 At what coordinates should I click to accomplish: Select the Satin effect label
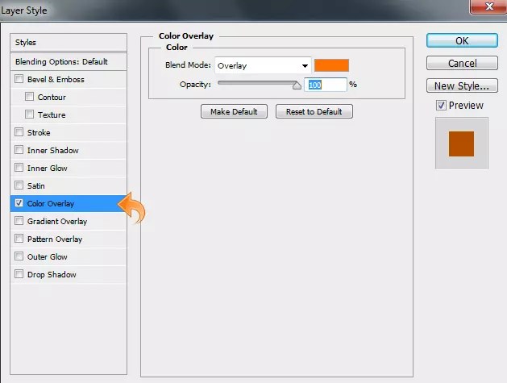pos(36,186)
